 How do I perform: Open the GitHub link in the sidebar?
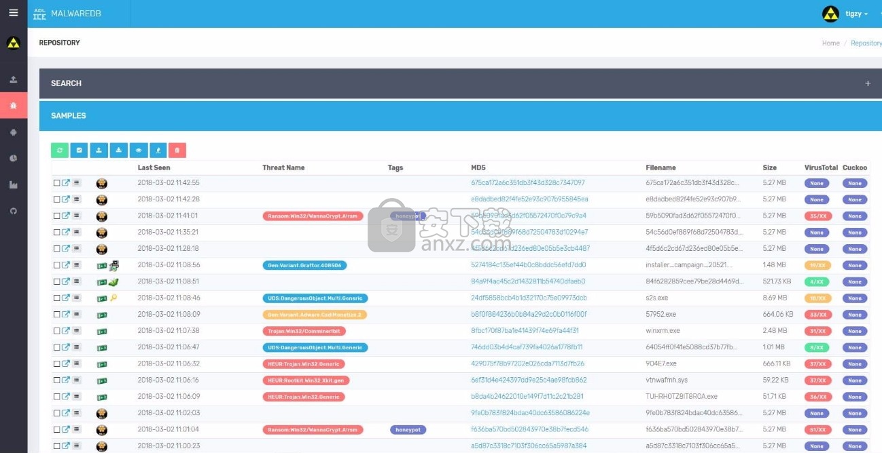pyautogui.click(x=14, y=211)
